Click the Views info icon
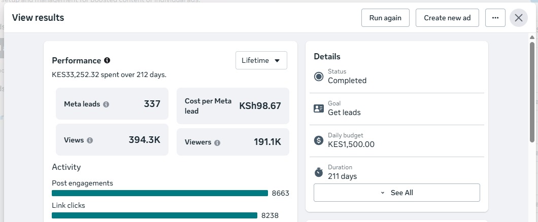538x222 pixels. (90, 140)
